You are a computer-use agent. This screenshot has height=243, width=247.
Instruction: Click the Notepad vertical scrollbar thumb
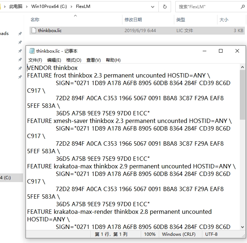coord(242,95)
